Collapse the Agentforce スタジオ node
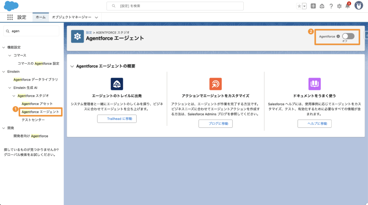 point(14,96)
